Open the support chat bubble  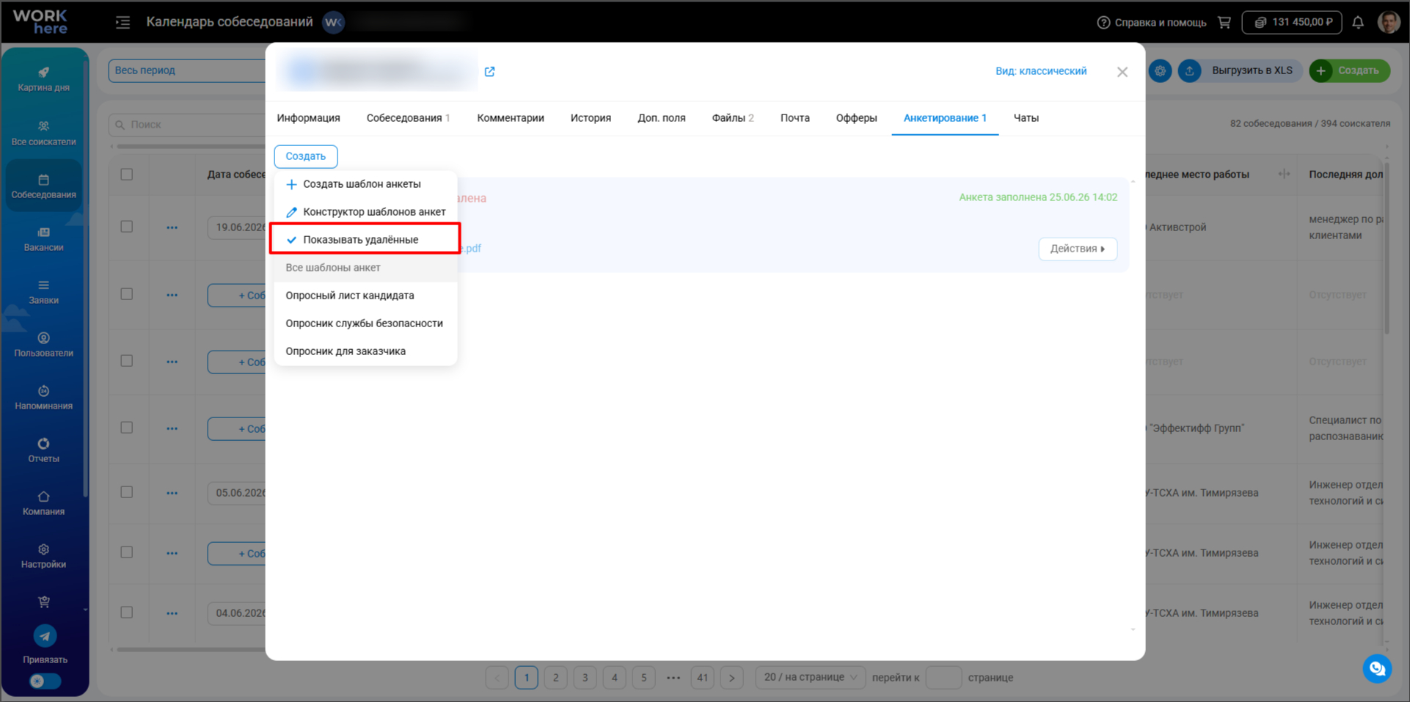click(1377, 668)
